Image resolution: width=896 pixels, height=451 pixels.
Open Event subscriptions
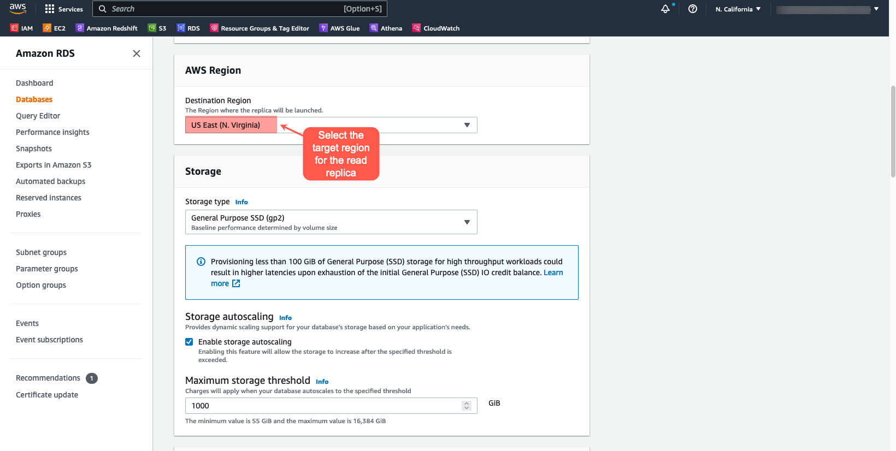point(49,340)
